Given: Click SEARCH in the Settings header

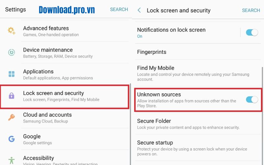Looking at the screenshot, I should tap(119, 9).
